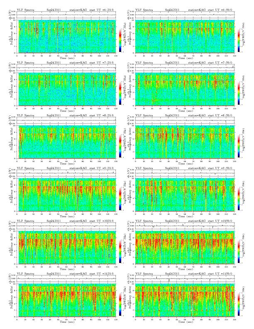Click 'station=KAG' in the 7:20:0 plot title

tap(78, 63)
